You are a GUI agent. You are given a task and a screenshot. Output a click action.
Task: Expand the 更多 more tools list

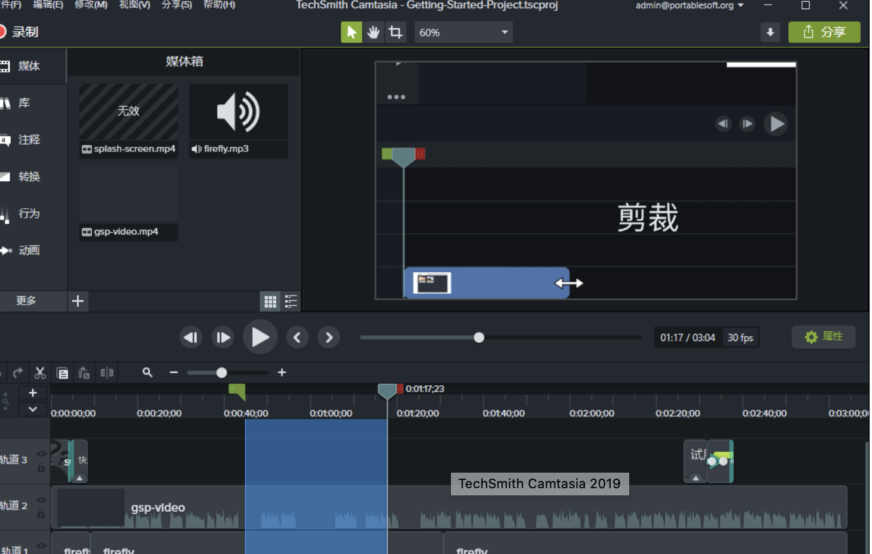click(x=26, y=301)
